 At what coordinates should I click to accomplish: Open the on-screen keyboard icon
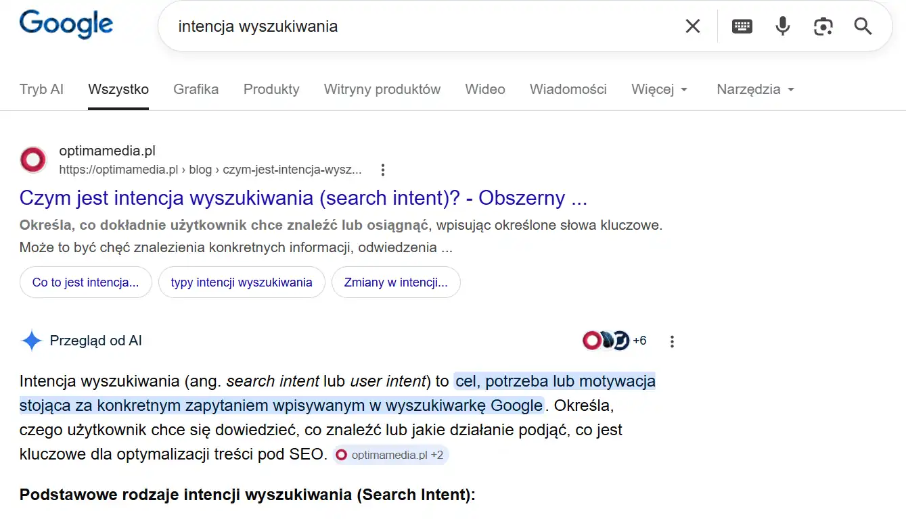pos(742,26)
